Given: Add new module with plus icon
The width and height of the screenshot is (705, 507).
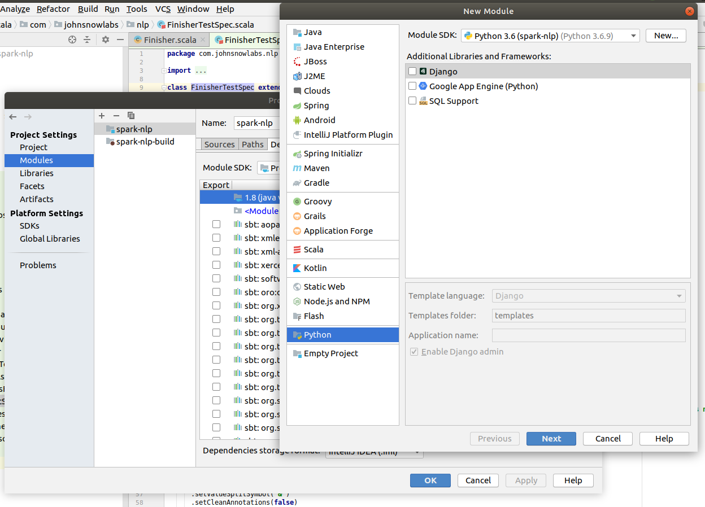Looking at the screenshot, I should (x=102, y=115).
